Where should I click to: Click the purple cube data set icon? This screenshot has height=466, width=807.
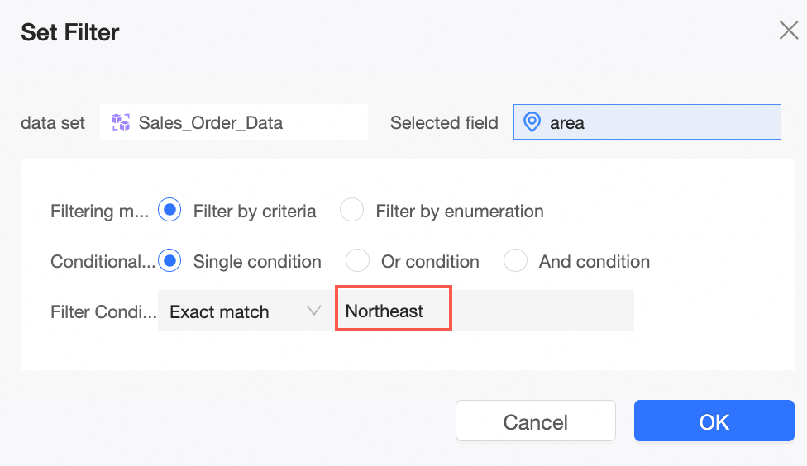[x=121, y=123]
